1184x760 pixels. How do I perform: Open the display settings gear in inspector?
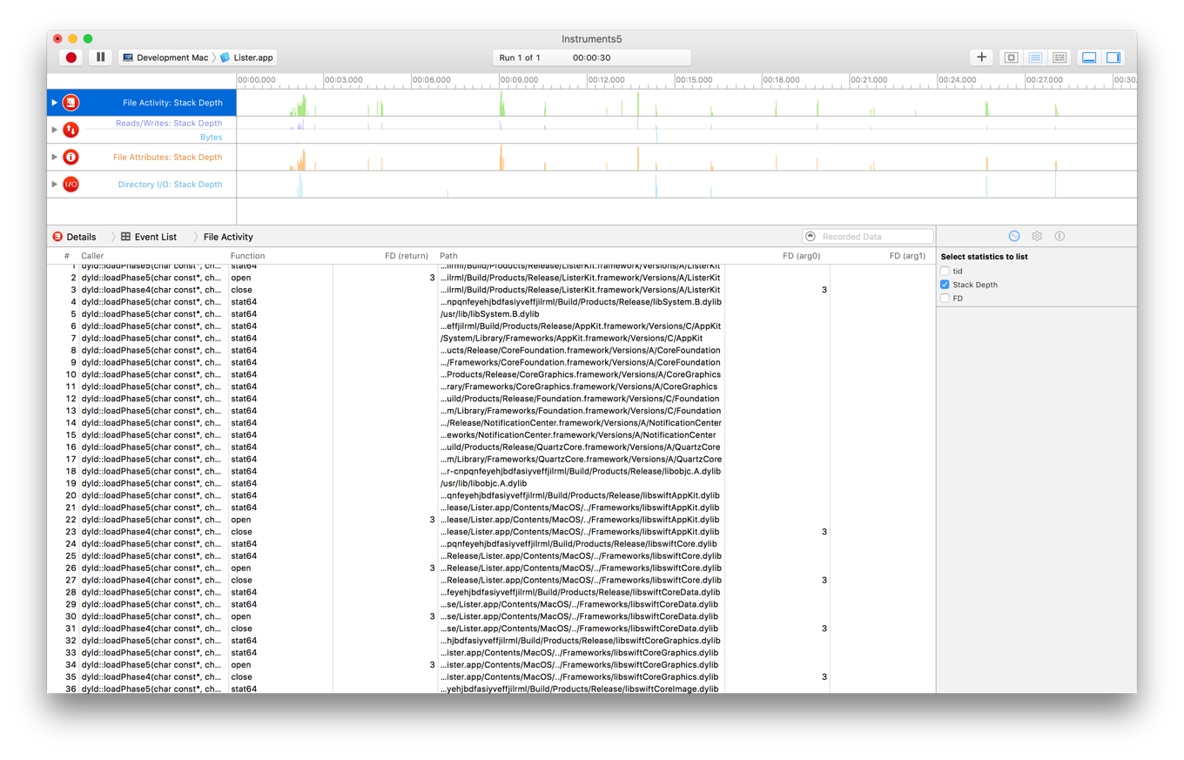[x=1036, y=235]
